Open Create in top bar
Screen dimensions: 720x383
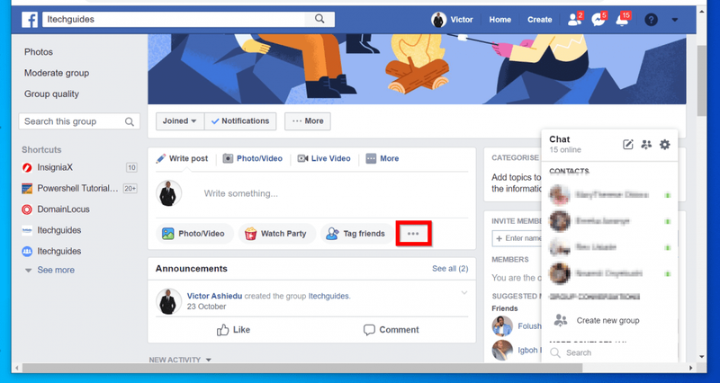539,19
